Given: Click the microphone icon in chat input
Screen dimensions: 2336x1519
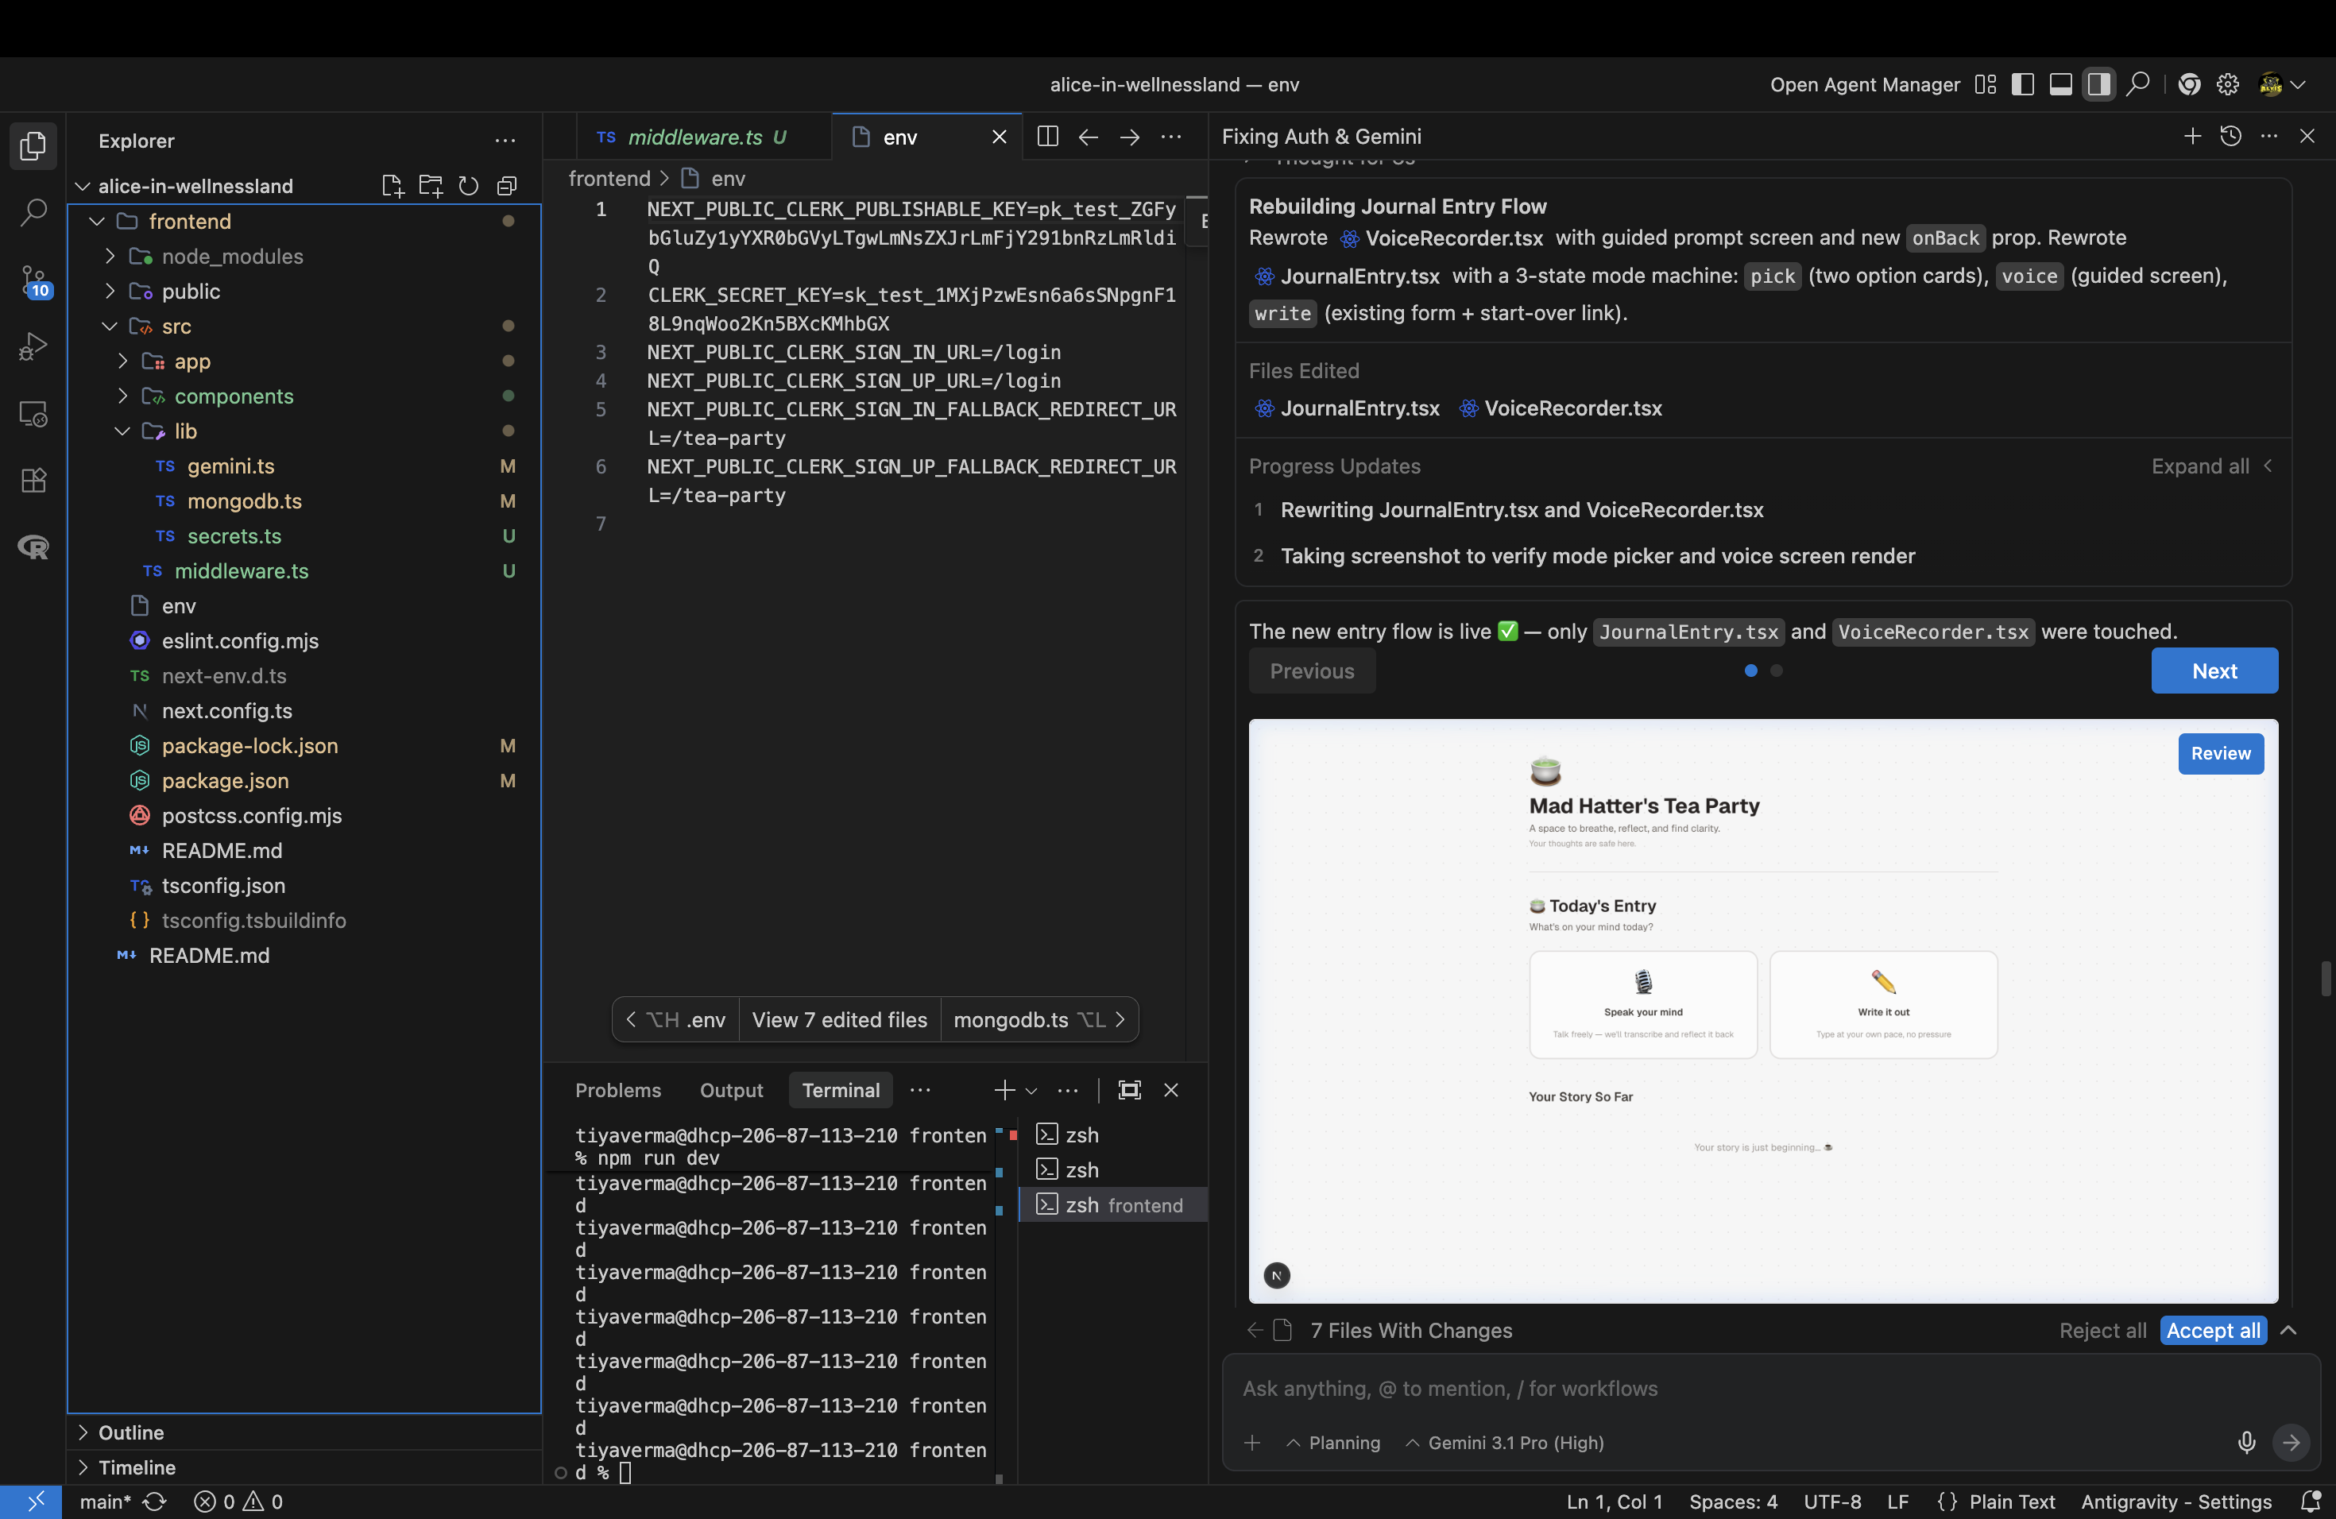Looking at the screenshot, I should coord(2245,1443).
